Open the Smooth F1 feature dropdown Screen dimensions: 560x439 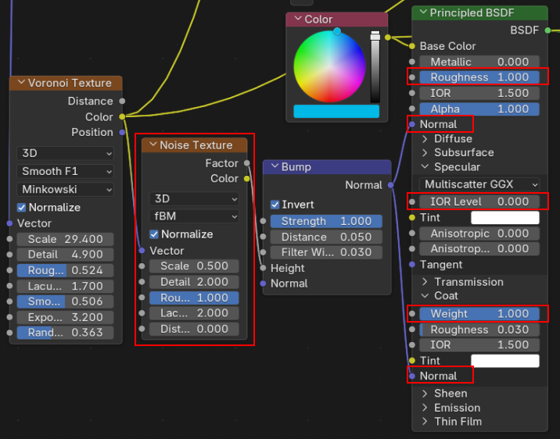66,171
